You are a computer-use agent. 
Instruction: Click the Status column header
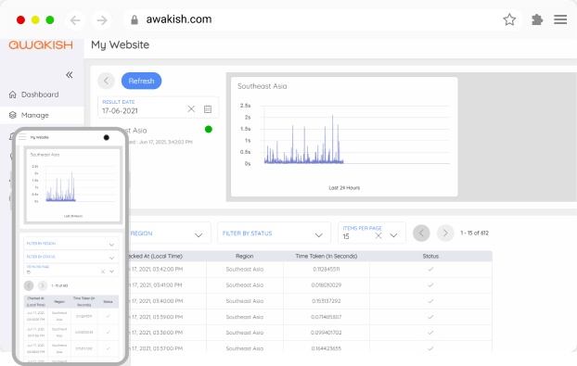click(430, 256)
